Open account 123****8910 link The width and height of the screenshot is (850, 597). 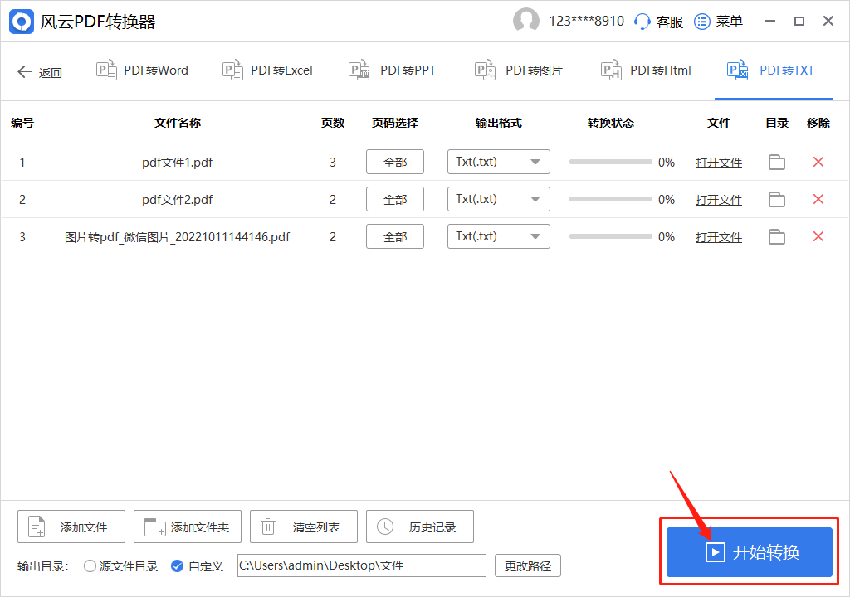click(x=586, y=21)
